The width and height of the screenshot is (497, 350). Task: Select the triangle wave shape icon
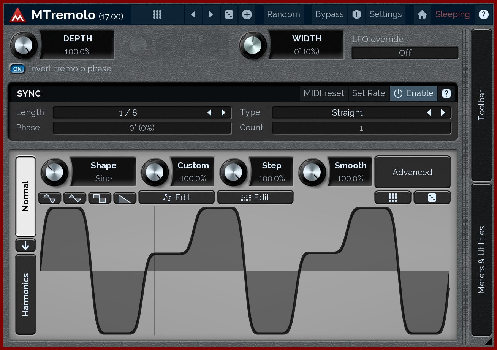[x=74, y=198]
